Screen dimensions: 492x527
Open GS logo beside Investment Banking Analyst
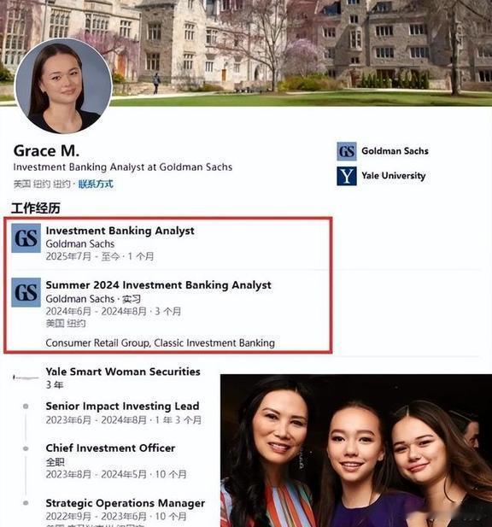click(26, 238)
